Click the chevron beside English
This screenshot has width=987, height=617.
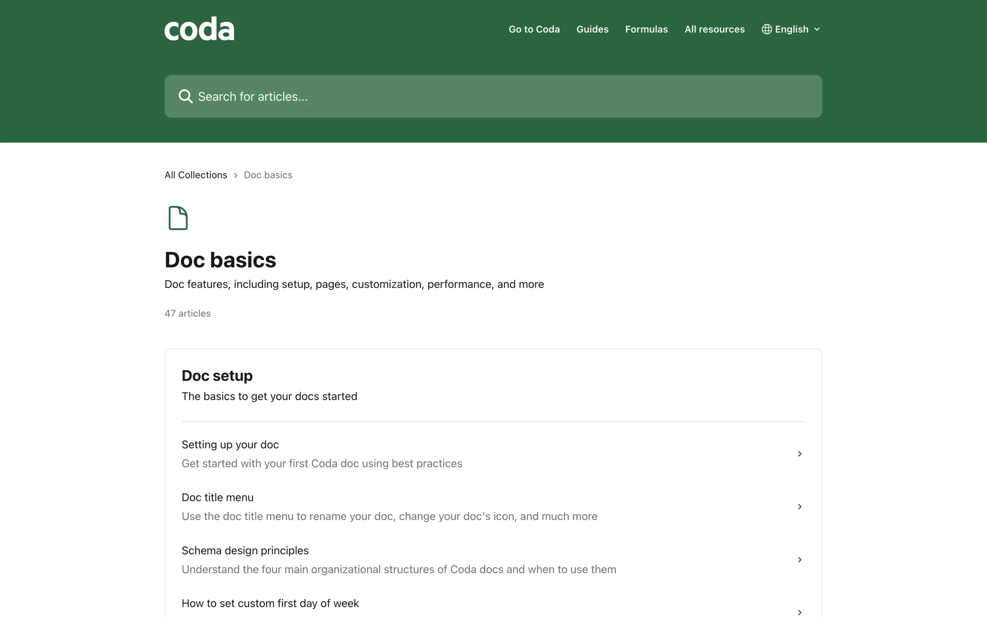click(x=817, y=29)
